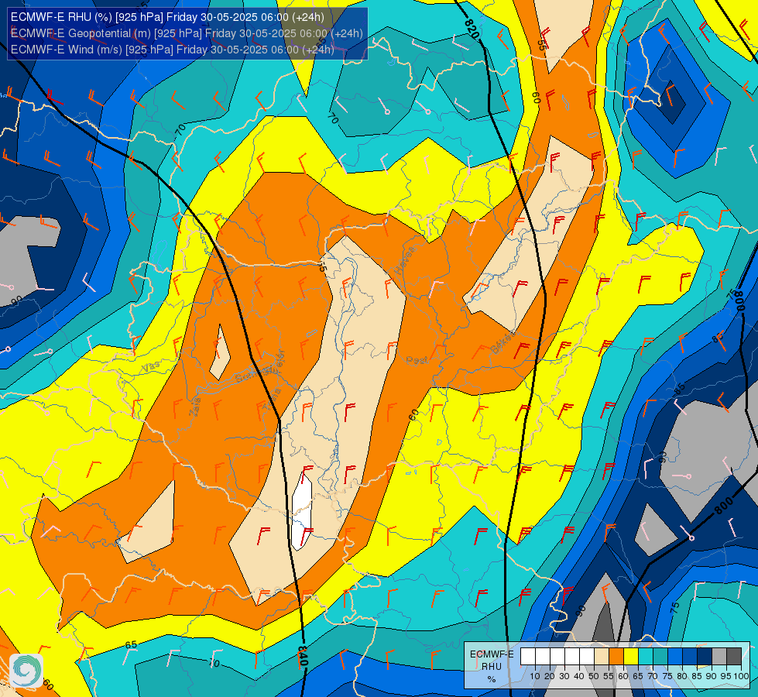Click the Zala county label

coord(195,407)
